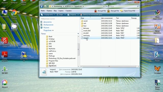Open Admin-PKI v4 desktop shortcut
This screenshot has height=92, width=163.
pyautogui.click(x=24, y=56)
